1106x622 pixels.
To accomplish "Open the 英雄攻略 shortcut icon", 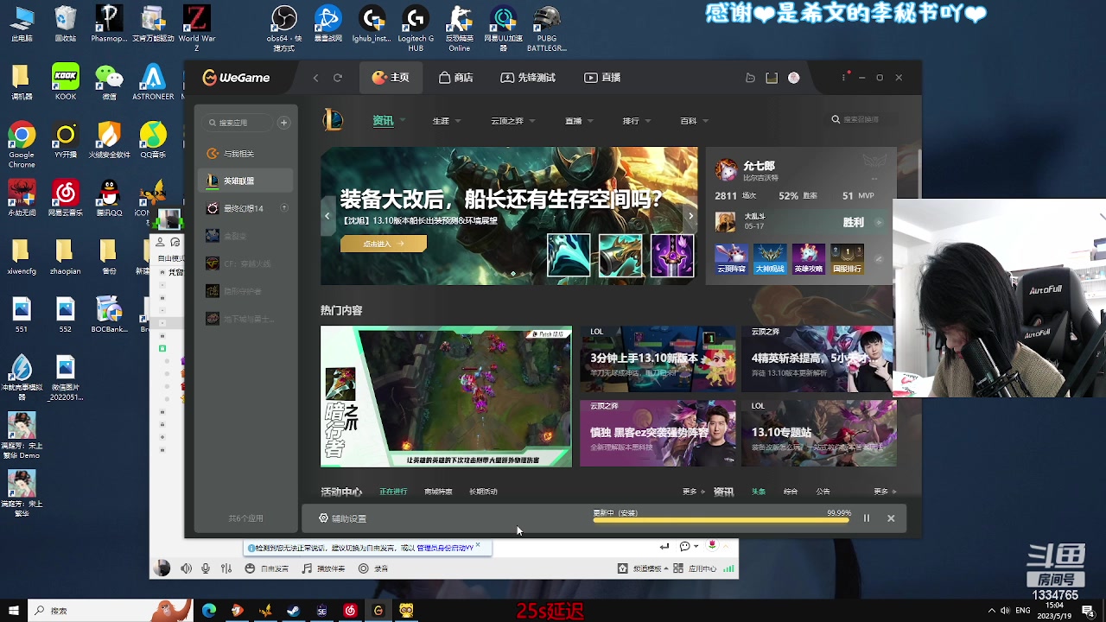I will (x=809, y=258).
